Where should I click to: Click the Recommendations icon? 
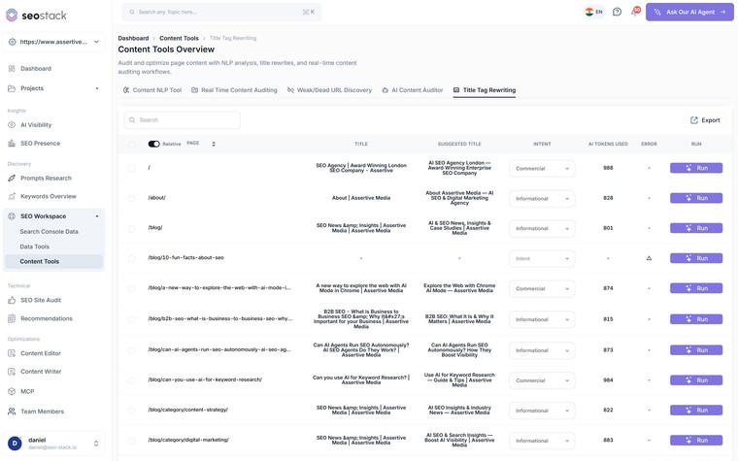12,318
